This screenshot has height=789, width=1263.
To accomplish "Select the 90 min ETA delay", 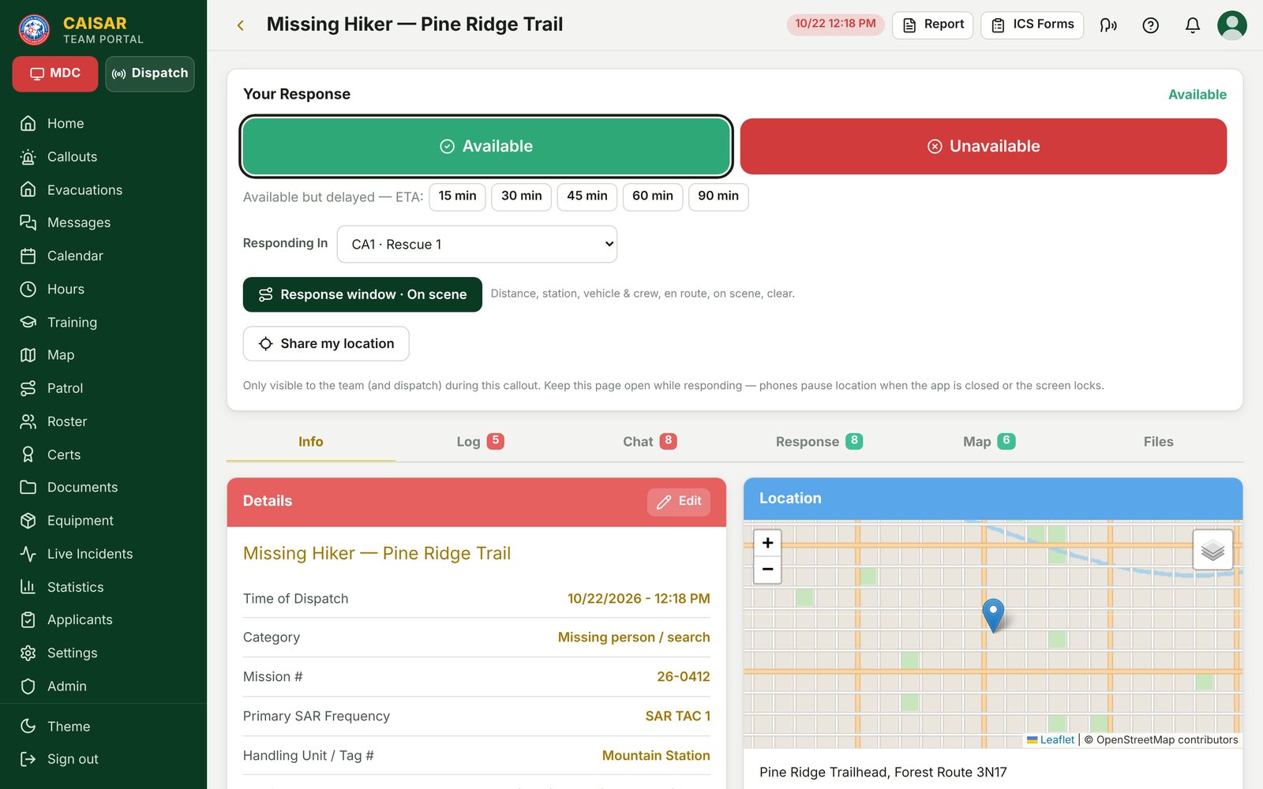I will click(718, 196).
